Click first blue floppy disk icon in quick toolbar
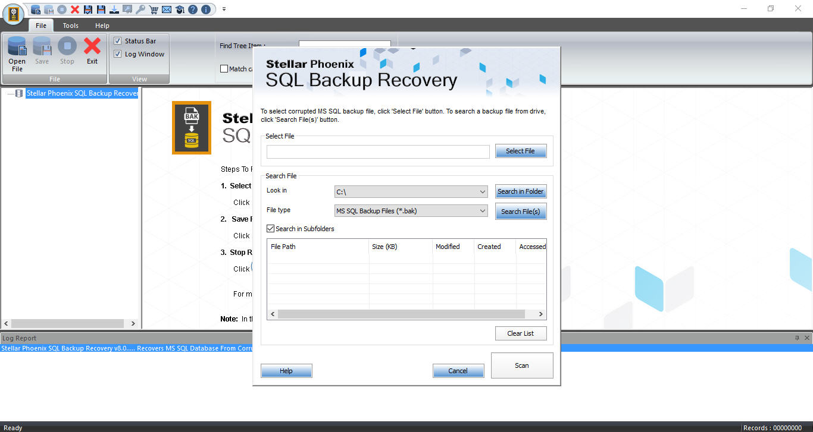 pyautogui.click(x=88, y=10)
